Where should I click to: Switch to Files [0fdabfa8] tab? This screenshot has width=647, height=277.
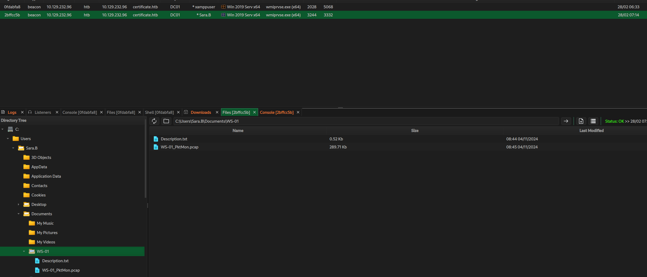click(x=121, y=112)
